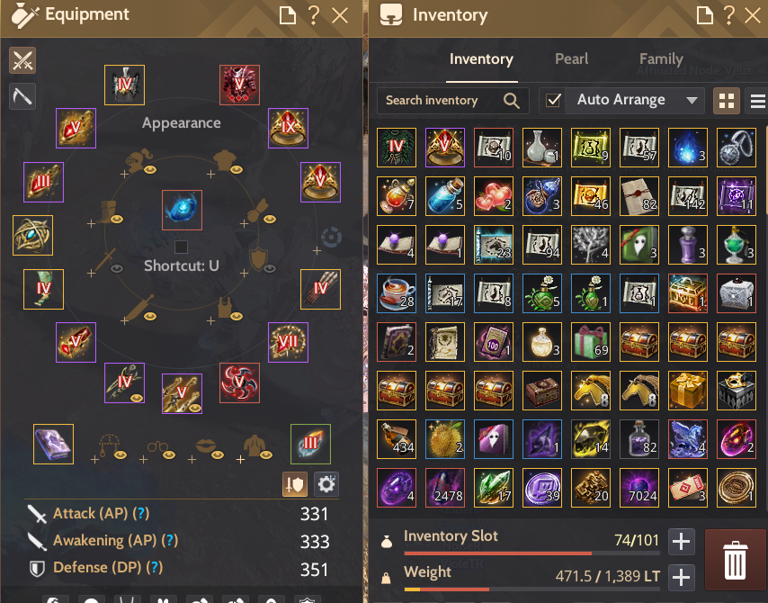Switch inventory to grid view icon

[x=727, y=101]
